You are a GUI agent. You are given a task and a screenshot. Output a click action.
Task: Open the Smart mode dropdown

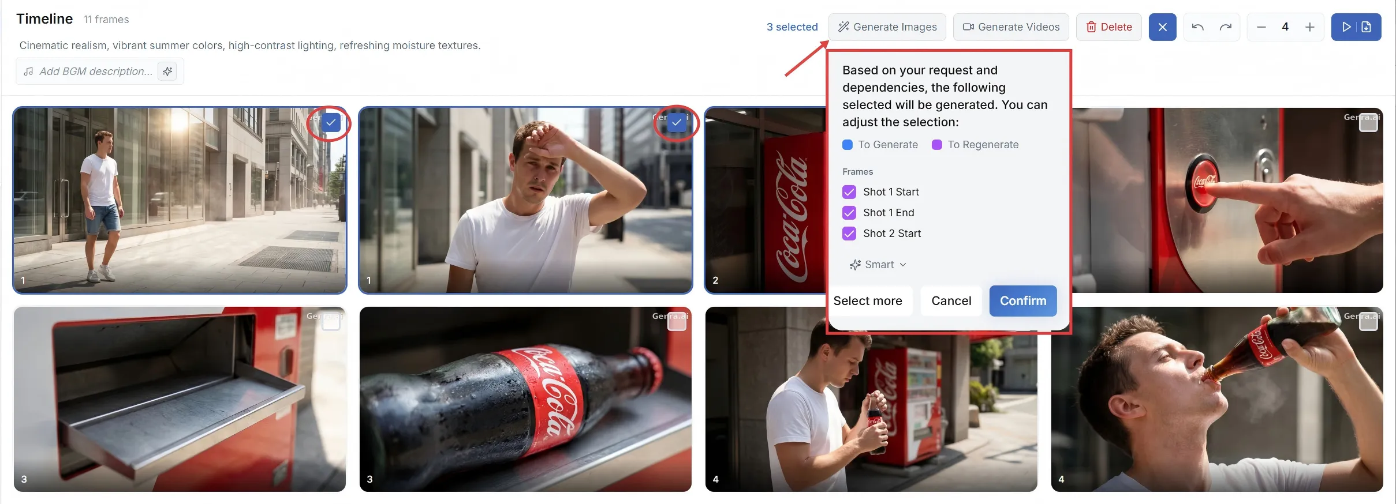(x=878, y=265)
